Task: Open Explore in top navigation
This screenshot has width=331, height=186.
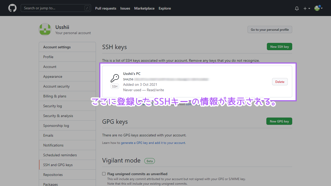Action: pyautogui.click(x=165, y=8)
